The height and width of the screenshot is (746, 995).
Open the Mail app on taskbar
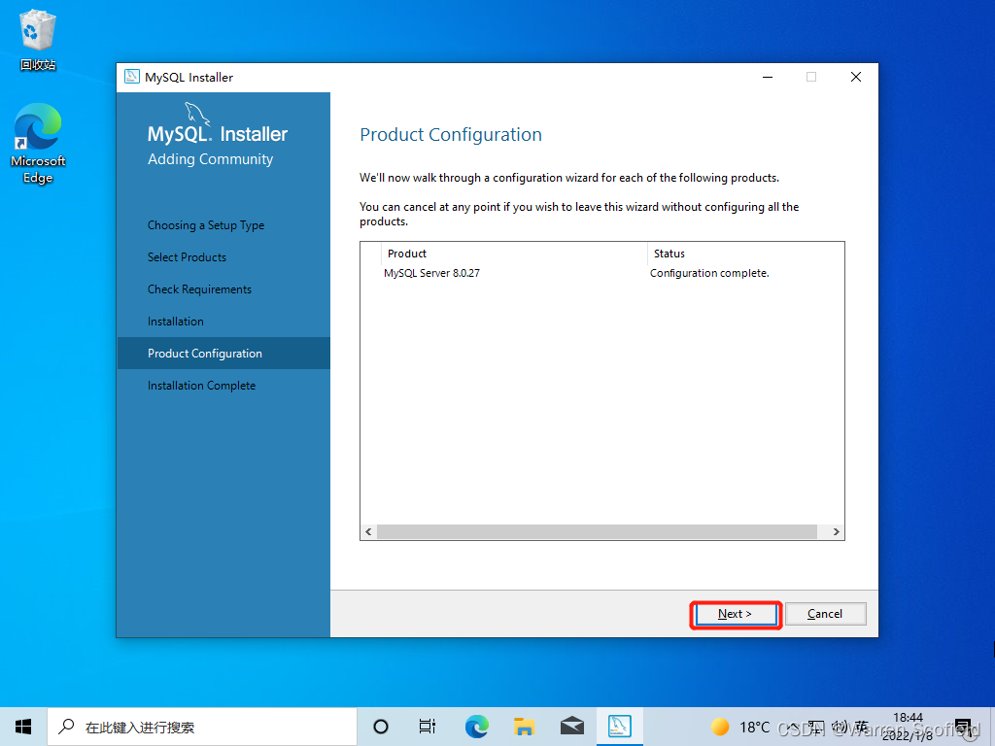[572, 727]
